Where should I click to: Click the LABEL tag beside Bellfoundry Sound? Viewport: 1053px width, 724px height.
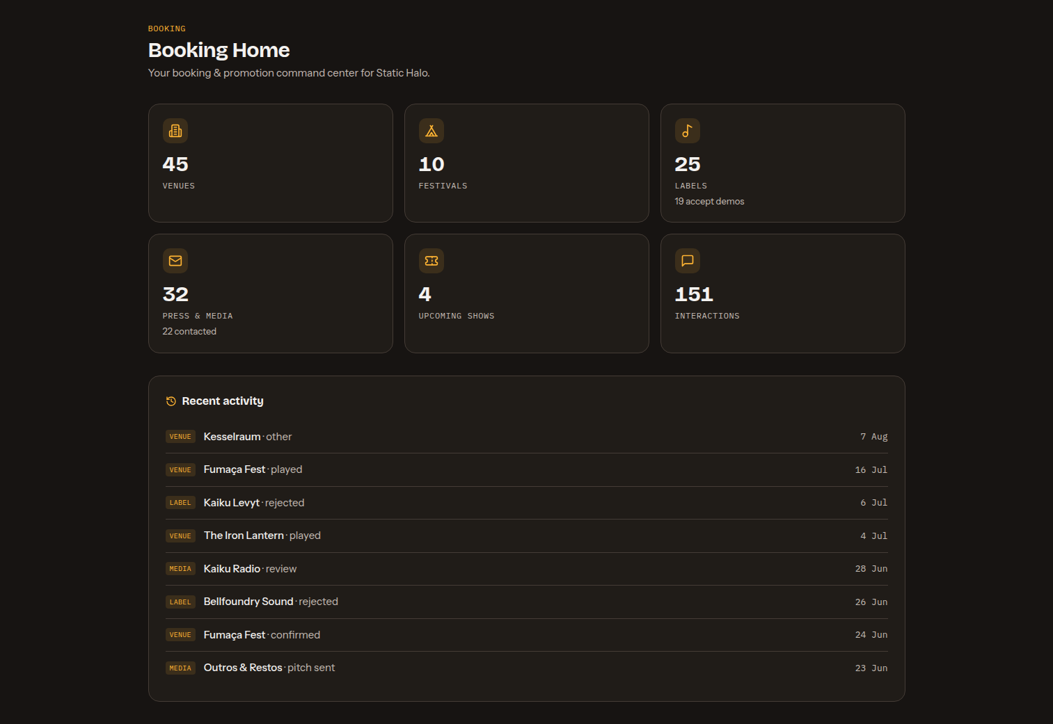[x=180, y=602]
